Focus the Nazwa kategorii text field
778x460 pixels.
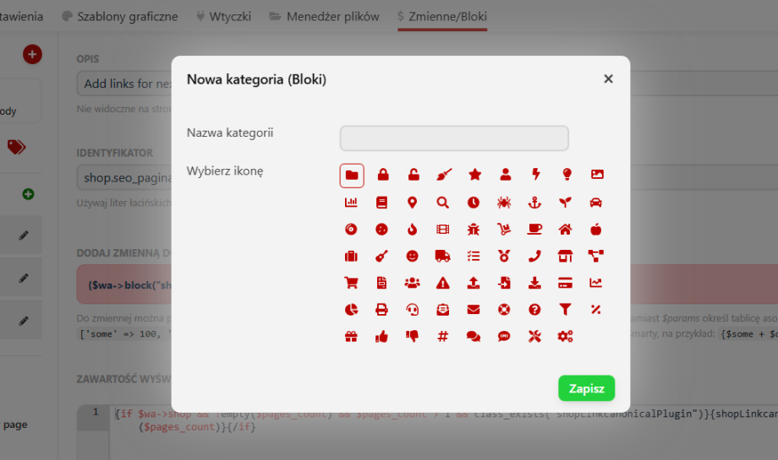click(x=454, y=138)
